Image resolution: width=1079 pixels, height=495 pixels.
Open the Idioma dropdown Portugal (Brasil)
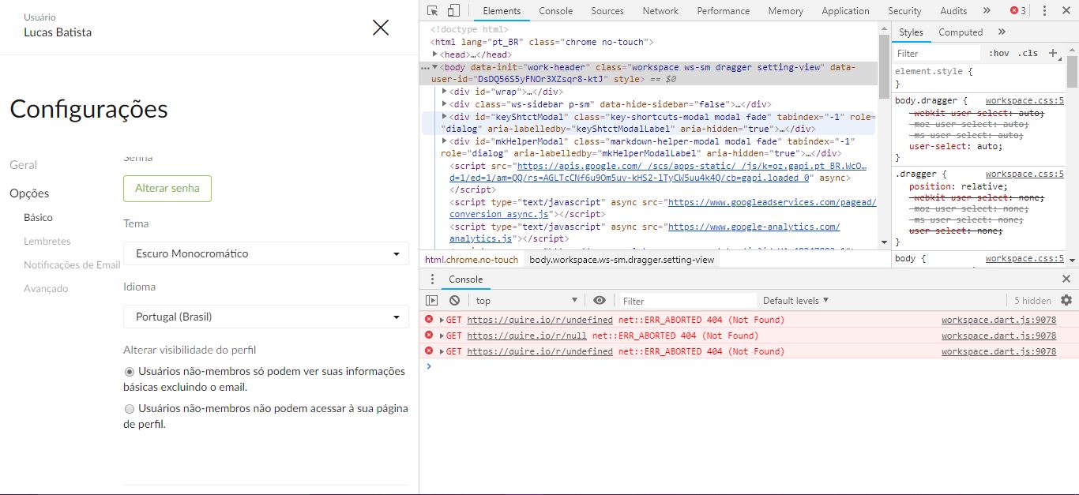point(266,317)
